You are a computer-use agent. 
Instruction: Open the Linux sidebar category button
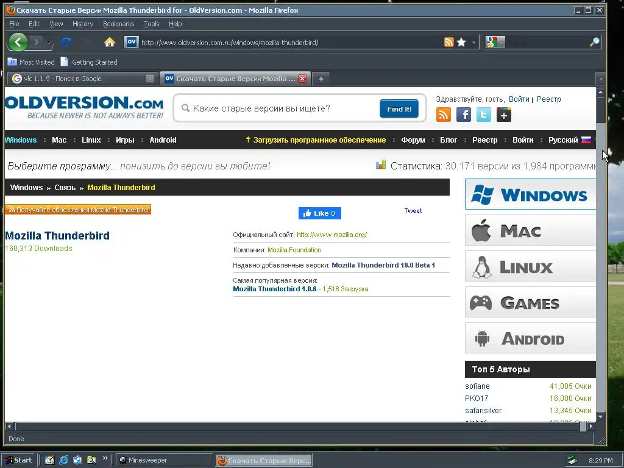[530, 266]
